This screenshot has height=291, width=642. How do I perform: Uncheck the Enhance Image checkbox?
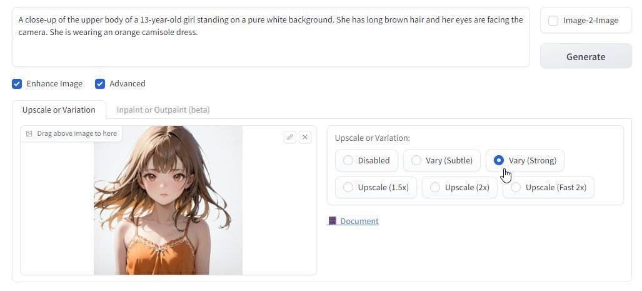pos(17,84)
